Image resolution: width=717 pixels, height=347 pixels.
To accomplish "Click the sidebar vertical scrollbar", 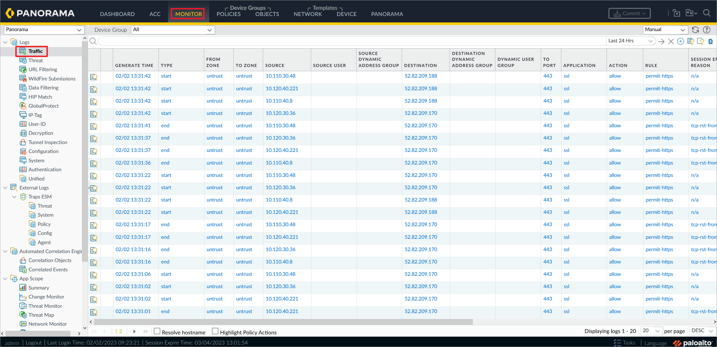I will (84, 151).
